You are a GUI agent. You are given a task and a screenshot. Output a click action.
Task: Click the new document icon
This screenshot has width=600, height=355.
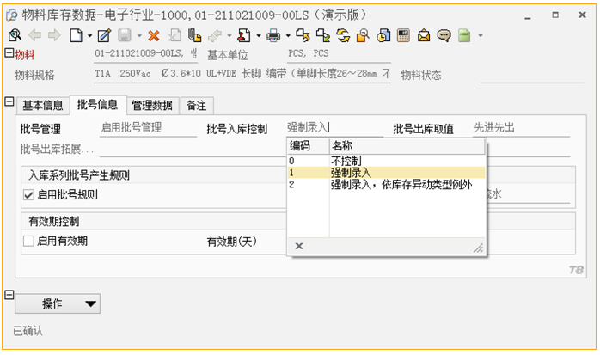click(x=76, y=35)
